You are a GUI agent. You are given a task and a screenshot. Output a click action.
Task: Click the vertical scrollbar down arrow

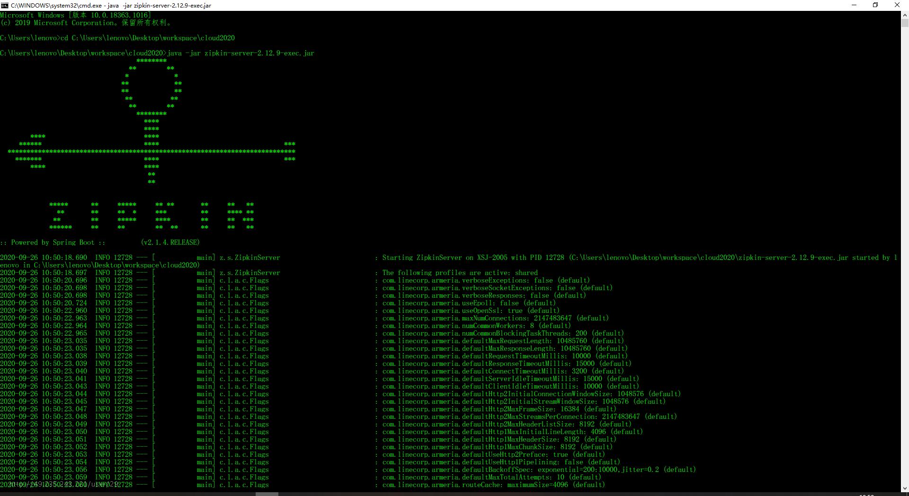pyautogui.click(x=905, y=488)
